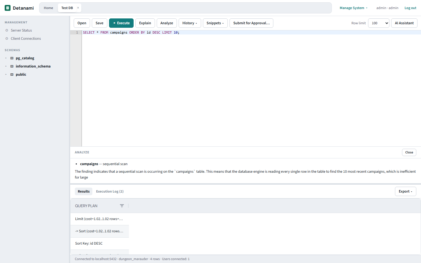Click the 'Connected to localhost:5432' status text

click(x=96, y=259)
